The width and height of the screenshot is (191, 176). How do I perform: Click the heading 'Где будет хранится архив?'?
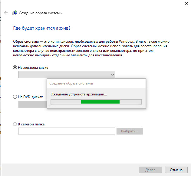tap(42, 28)
